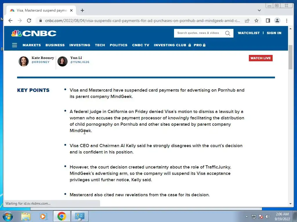Screen dimensions: 297x222
Task: Close the Visa, Mastercard tab
Action: point(71,10)
